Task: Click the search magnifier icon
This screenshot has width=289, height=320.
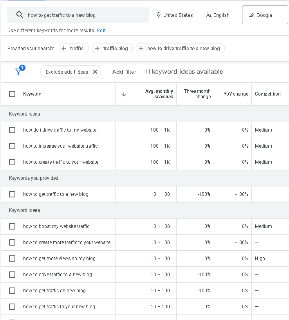Action: 20,15
